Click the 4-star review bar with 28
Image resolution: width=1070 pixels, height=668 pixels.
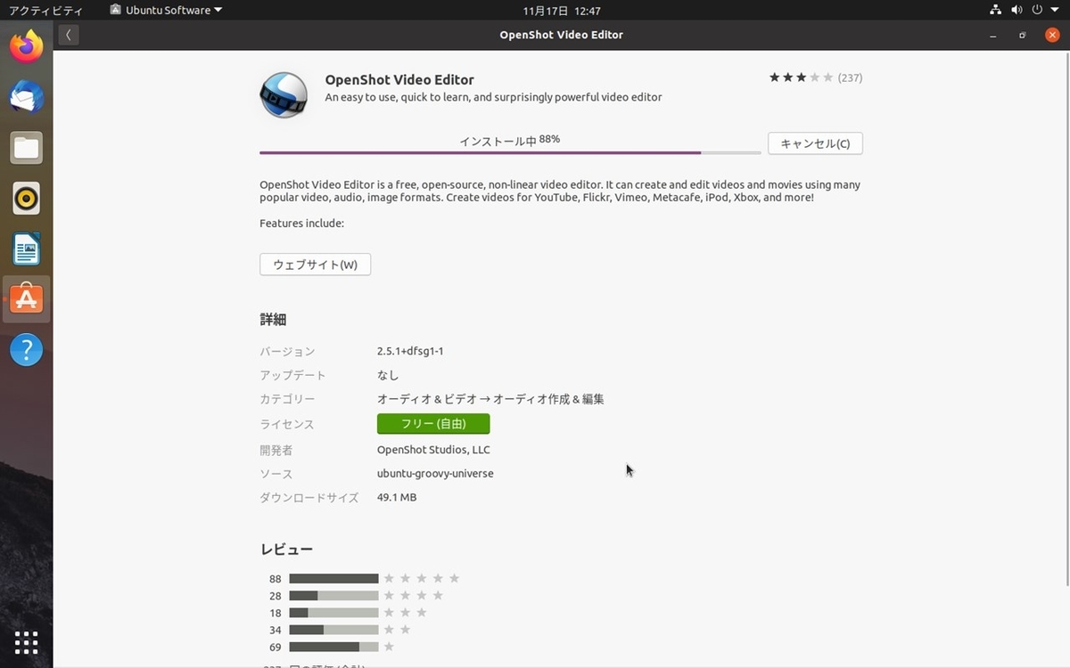coord(333,596)
